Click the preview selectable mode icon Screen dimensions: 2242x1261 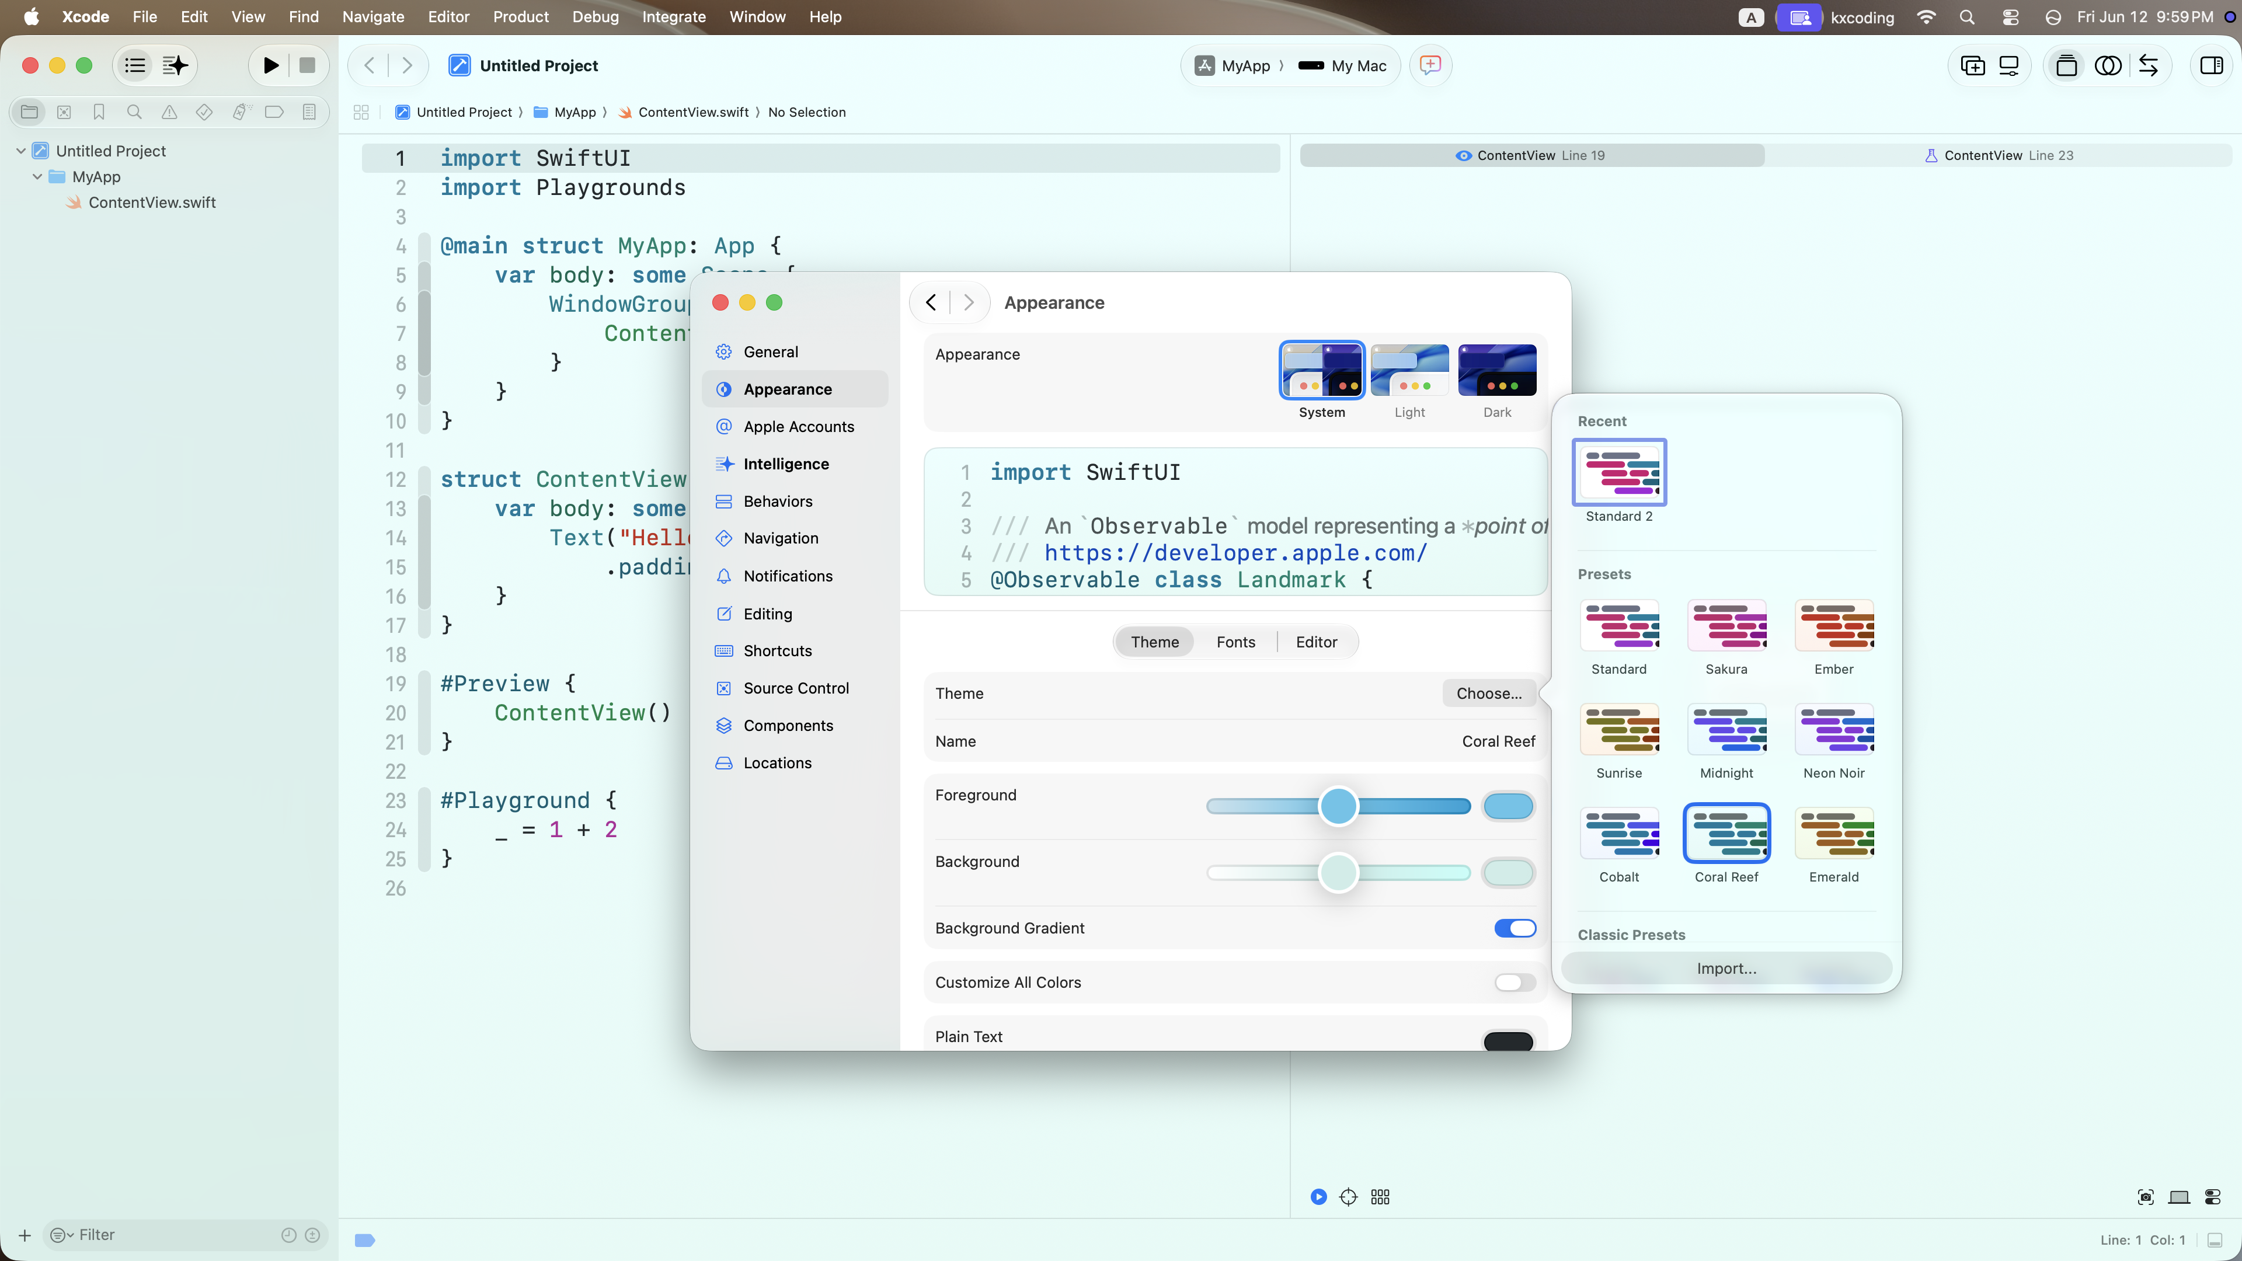pyautogui.click(x=1348, y=1197)
